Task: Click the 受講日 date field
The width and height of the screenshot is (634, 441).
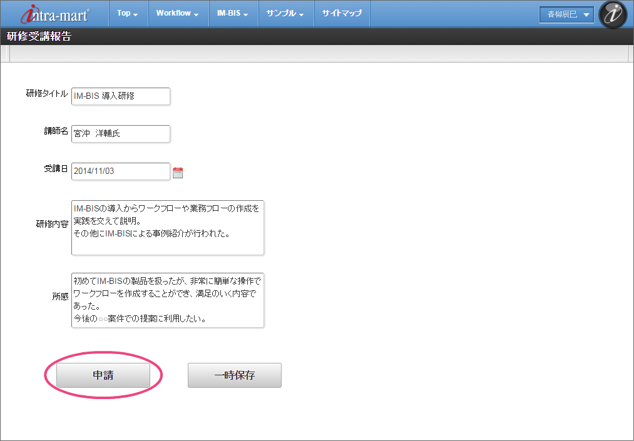Action: pos(121,171)
